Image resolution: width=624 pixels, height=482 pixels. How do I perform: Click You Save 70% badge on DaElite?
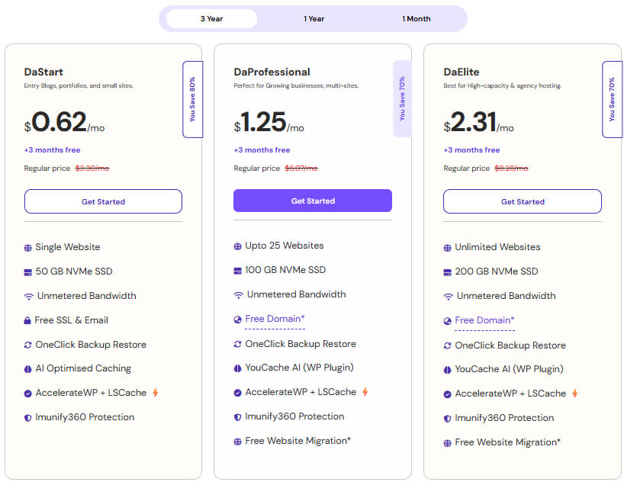612,99
